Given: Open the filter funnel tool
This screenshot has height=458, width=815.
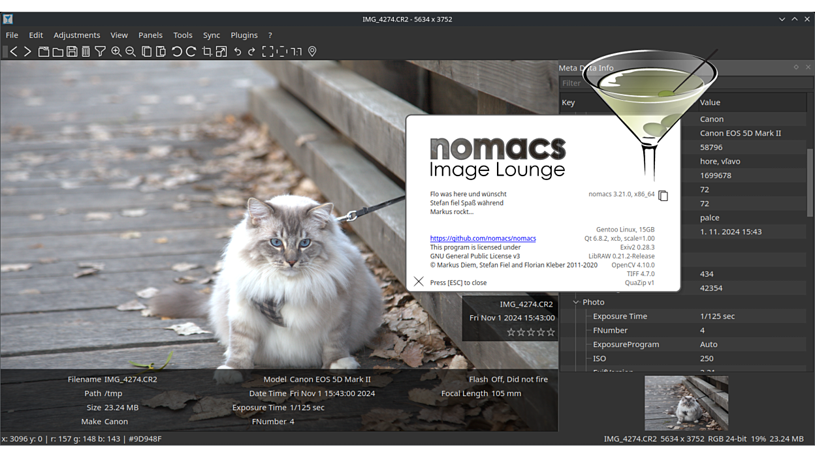Looking at the screenshot, I should coord(100,52).
